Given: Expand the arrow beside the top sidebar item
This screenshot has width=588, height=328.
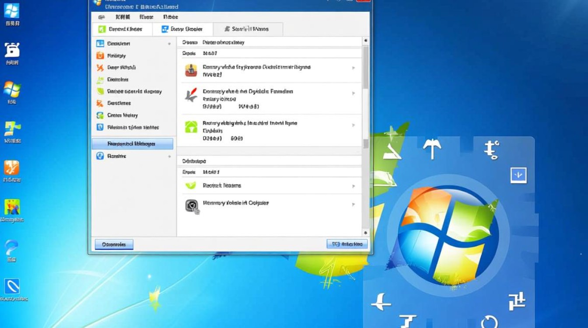Looking at the screenshot, I should (169, 44).
